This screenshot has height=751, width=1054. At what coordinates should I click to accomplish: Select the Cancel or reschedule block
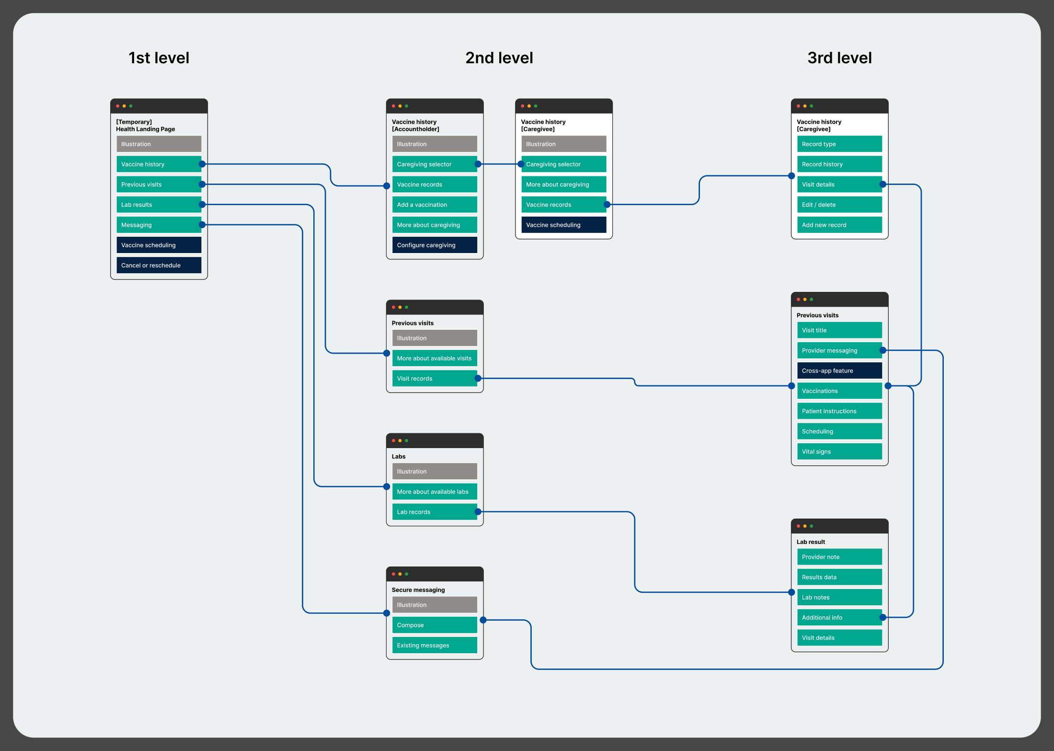[159, 265]
